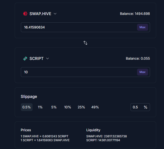The image size is (164, 149).
Task: Click the green SCRIPT token icon
Action: tap(25, 59)
